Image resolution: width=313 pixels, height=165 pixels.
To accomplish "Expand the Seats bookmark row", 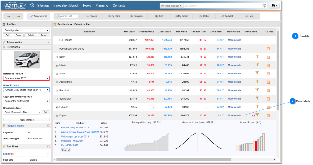I will pos(57,74).
